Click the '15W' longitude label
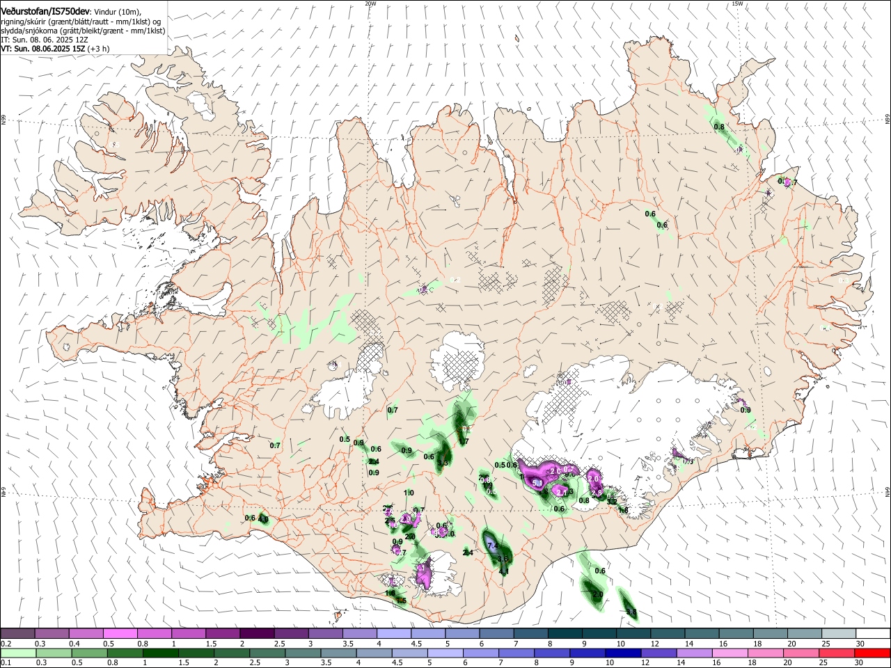This screenshot has height=668, width=891. coord(737,3)
